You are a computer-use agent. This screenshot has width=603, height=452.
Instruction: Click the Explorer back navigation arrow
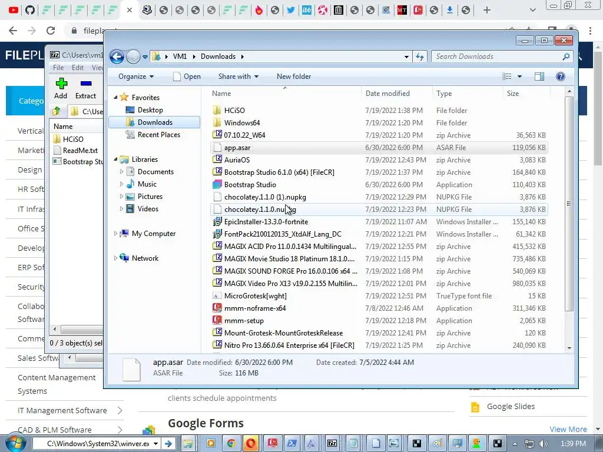(x=117, y=56)
